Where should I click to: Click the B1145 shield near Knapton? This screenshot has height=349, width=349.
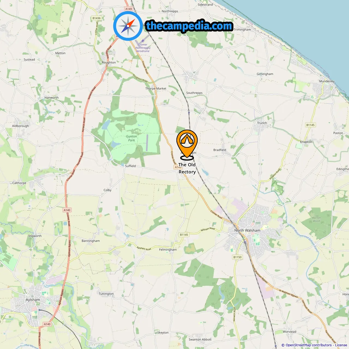[310, 125]
